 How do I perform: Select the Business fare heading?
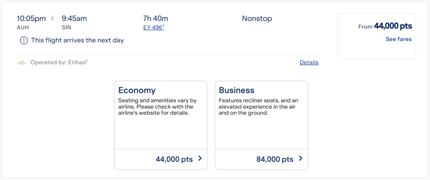pyautogui.click(x=237, y=90)
